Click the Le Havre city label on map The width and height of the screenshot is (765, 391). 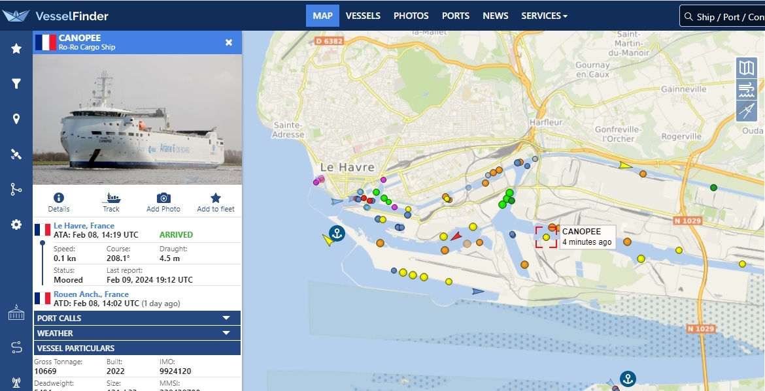click(347, 168)
